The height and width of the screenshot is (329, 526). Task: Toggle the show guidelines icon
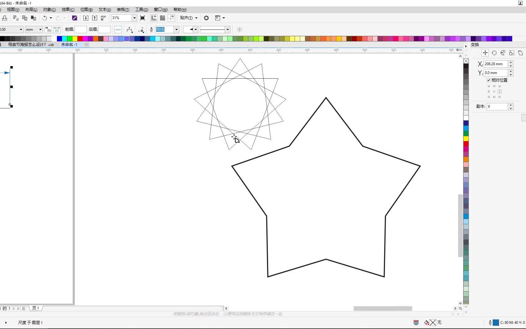pyautogui.click(x=171, y=18)
